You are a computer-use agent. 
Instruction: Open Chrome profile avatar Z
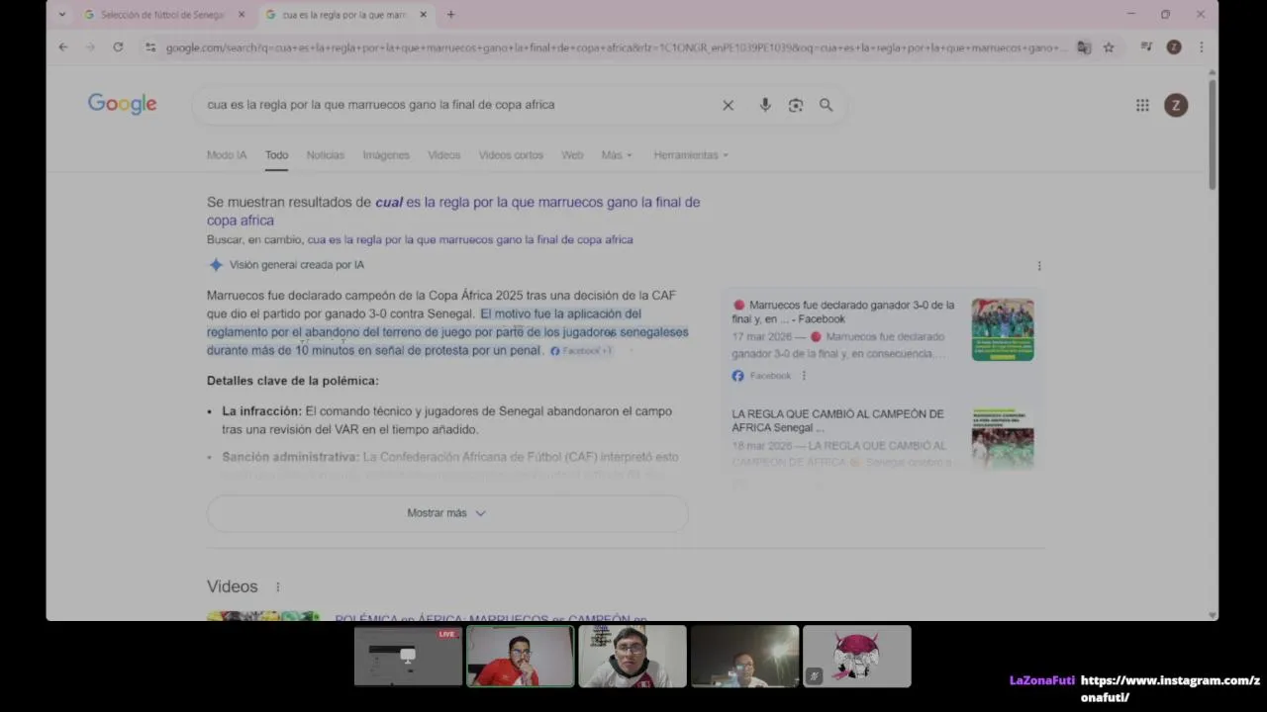pyautogui.click(x=1174, y=46)
